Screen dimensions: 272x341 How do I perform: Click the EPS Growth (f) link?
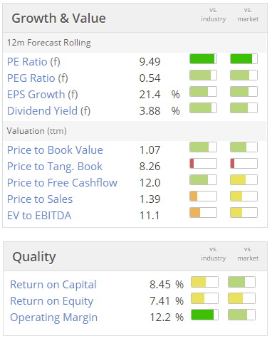pos(43,95)
